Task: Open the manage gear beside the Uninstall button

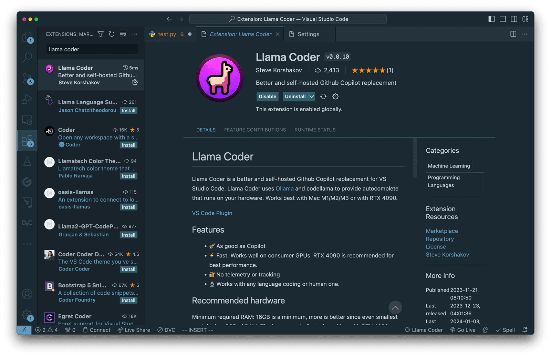Action: pyautogui.click(x=335, y=96)
